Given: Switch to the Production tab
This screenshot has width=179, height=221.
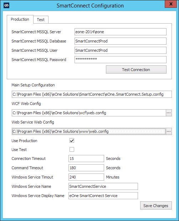Looking at the screenshot, I should 20,19.
